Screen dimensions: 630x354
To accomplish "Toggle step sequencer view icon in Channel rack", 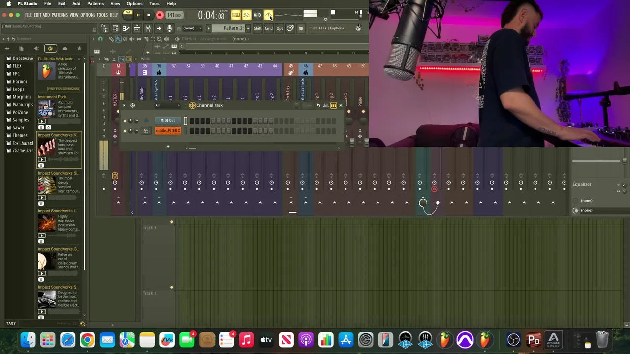I will click(333, 105).
